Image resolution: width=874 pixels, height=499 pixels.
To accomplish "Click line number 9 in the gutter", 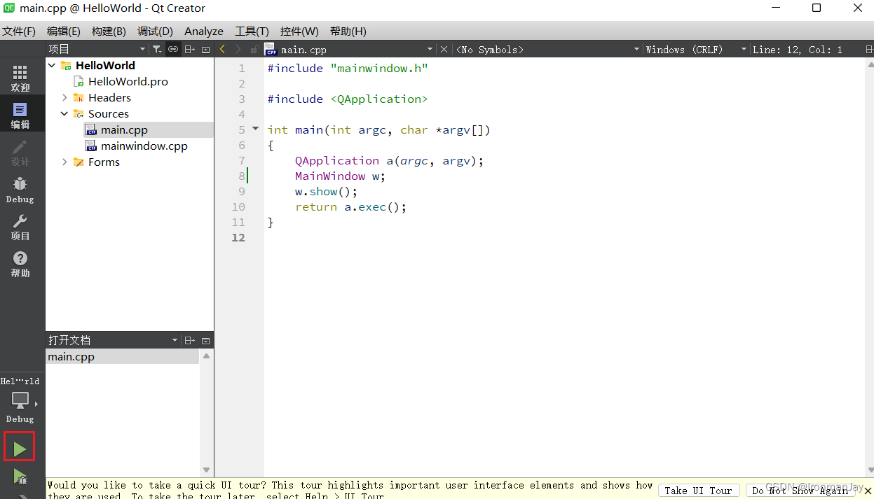I will click(242, 191).
